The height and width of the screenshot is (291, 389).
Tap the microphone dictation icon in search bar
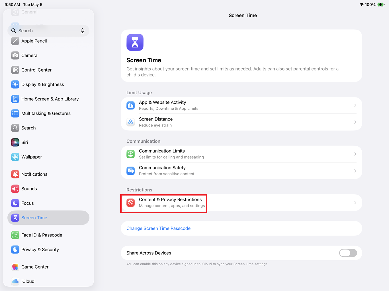82,31
